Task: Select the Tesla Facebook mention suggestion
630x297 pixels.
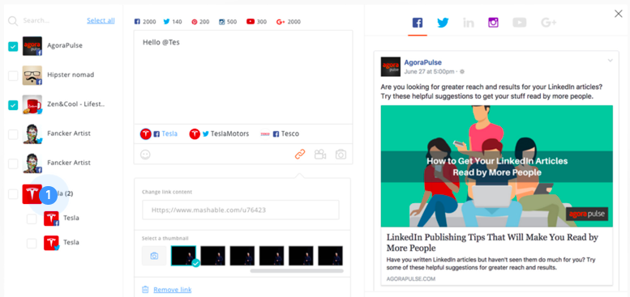Action: point(159,134)
